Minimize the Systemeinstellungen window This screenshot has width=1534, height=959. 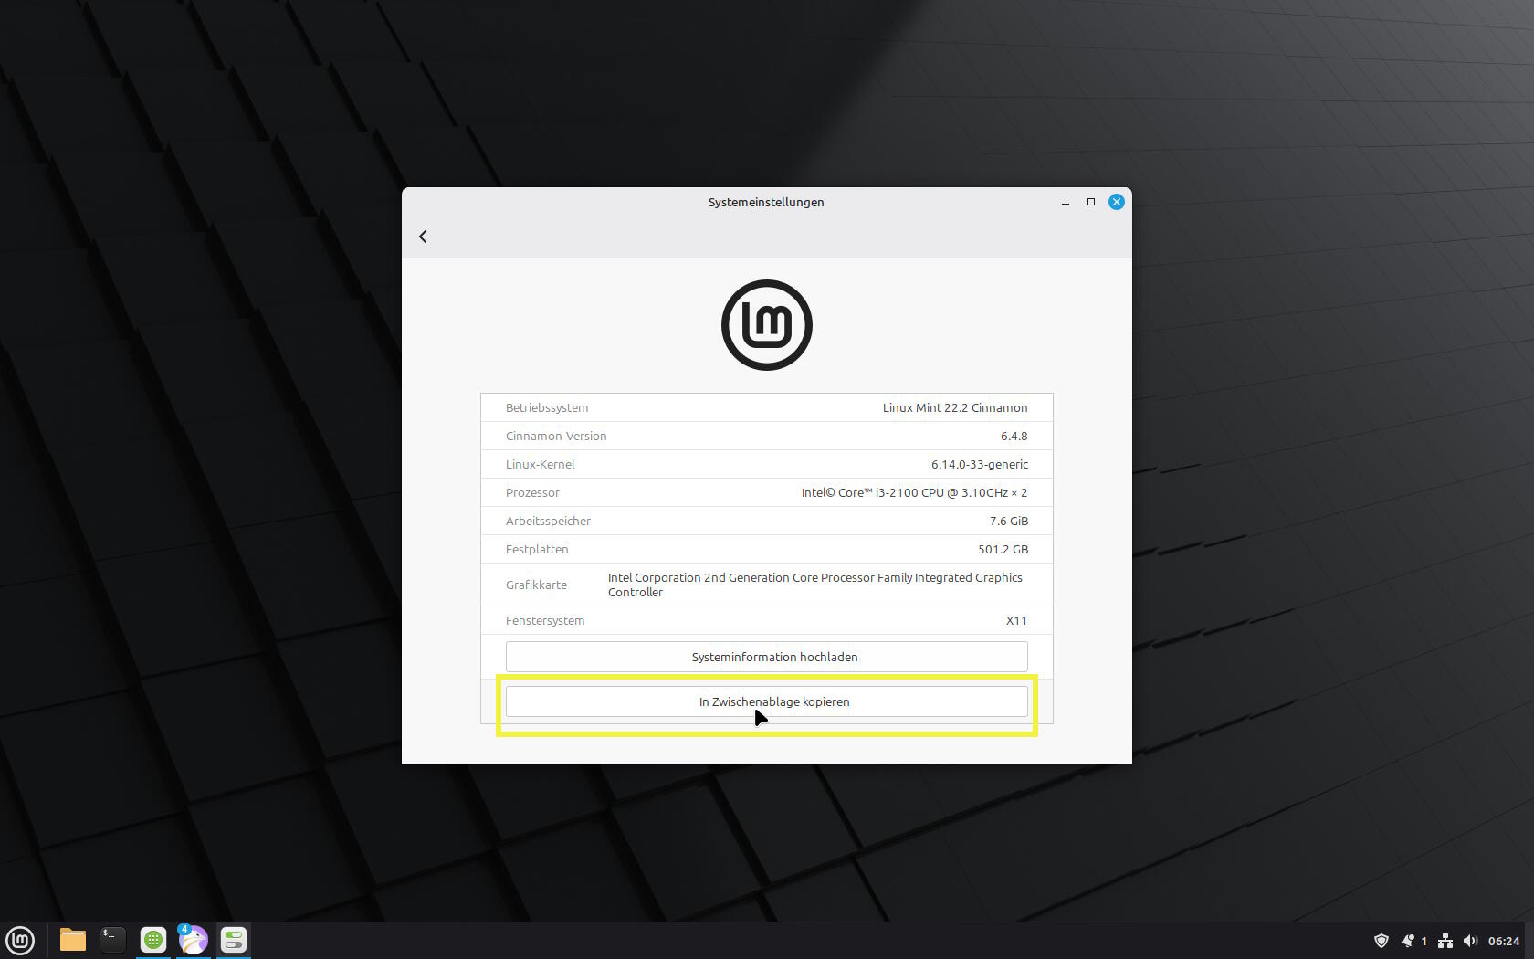[x=1065, y=202]
